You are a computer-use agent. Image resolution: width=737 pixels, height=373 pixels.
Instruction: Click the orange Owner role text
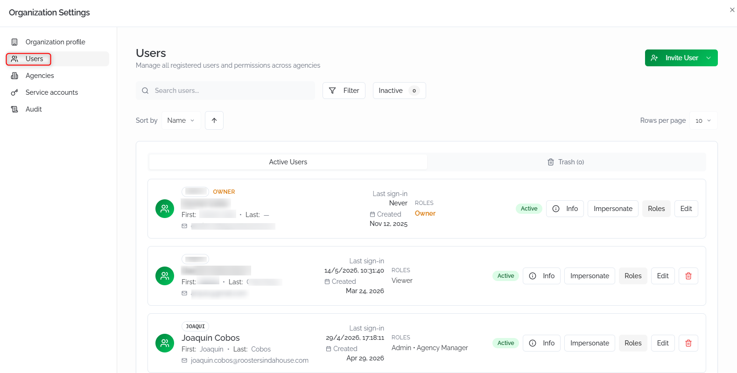point(425,213)
